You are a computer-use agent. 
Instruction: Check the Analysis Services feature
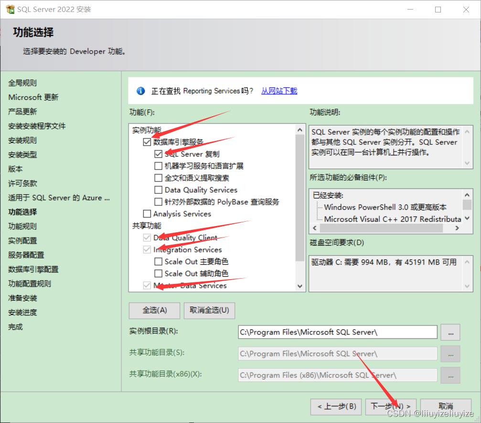(x=147, y=214)
